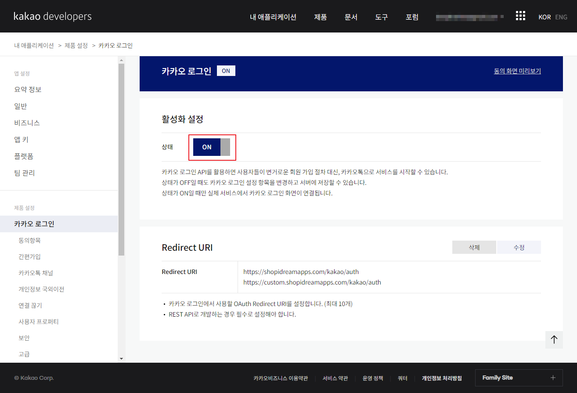Click 내 애플리케이션 breadcrumb link
Viewport: 577px width, 393px height.
tap(34, 45)
